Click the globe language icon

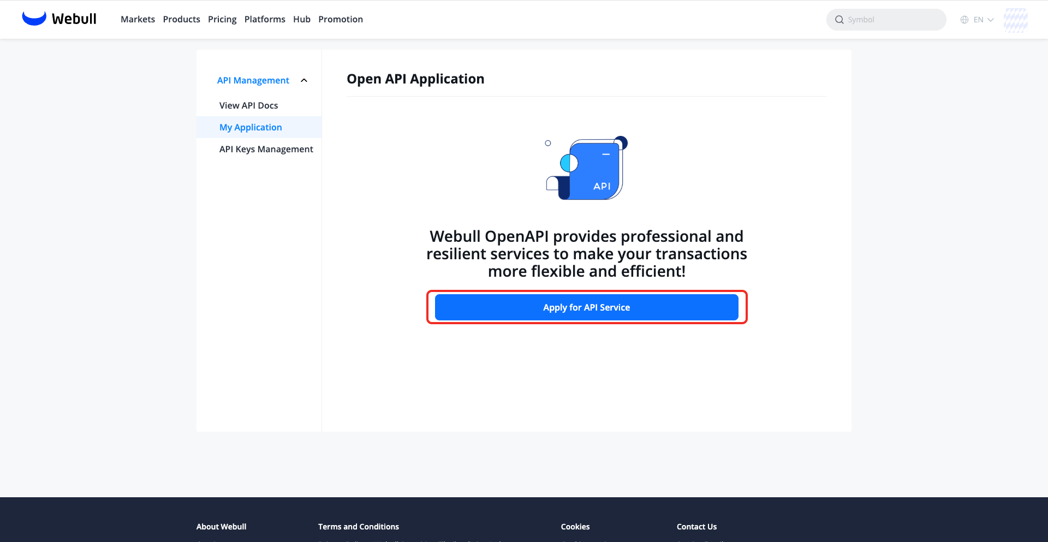click(x=964, y=20)
